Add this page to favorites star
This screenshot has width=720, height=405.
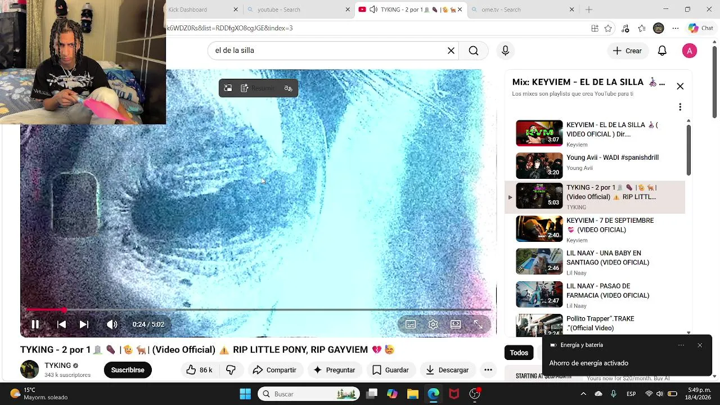pos(608,28)
